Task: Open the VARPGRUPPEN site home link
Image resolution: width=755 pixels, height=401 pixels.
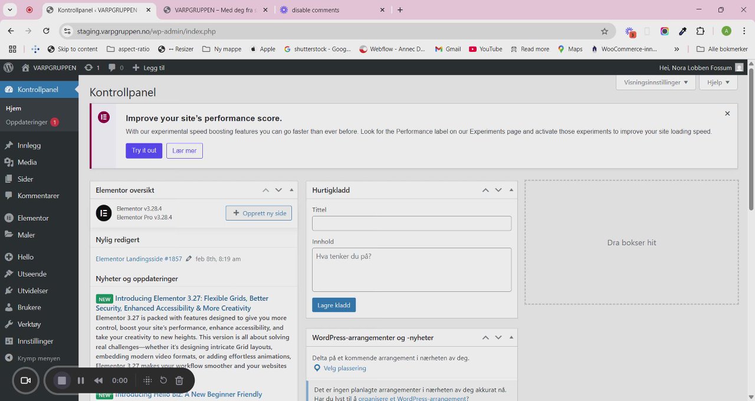Action: tap(49, 68)
